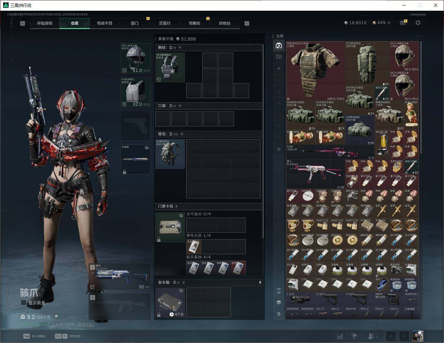Show help for 胸挂 section

[180, 48]
